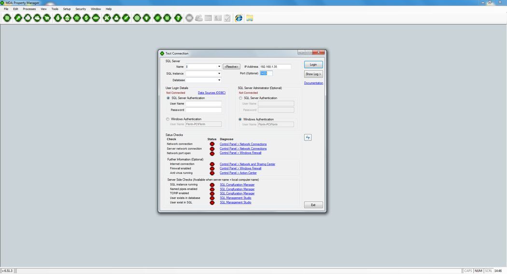
Task: Click the green crossed tools toolbar icon
Action: (107, 18)
